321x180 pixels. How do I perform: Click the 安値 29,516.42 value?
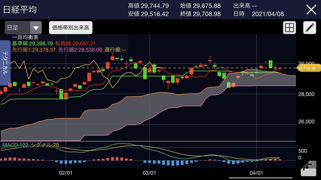pos(148,14)
